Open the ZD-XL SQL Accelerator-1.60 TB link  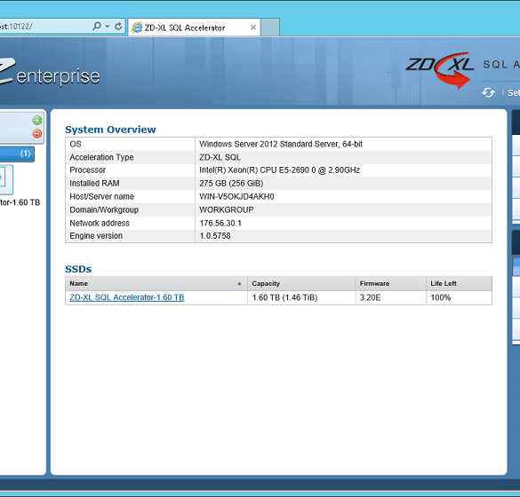click(127, 297)
